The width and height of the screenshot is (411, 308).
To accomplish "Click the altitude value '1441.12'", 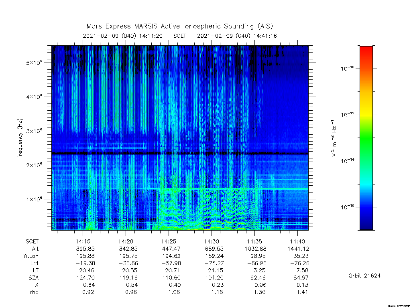I will (298, 249).
